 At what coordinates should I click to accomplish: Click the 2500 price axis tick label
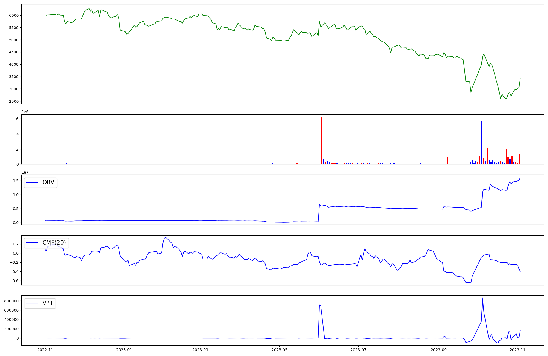pyautogui.click(x=14, y=101)
